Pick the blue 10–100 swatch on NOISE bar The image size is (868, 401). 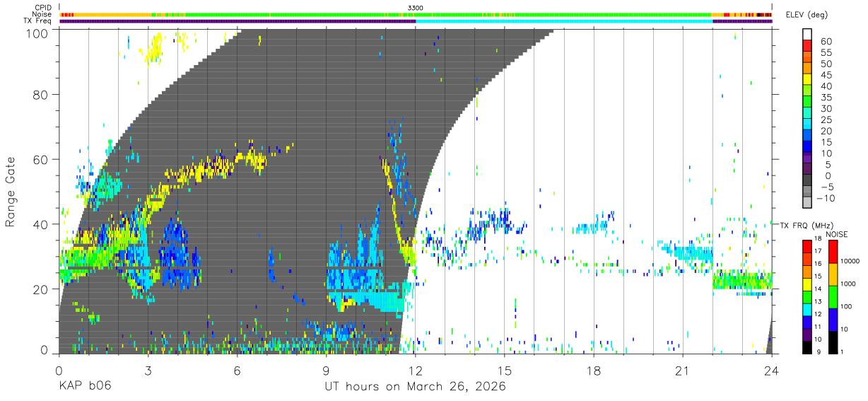(x=833, y=320)
